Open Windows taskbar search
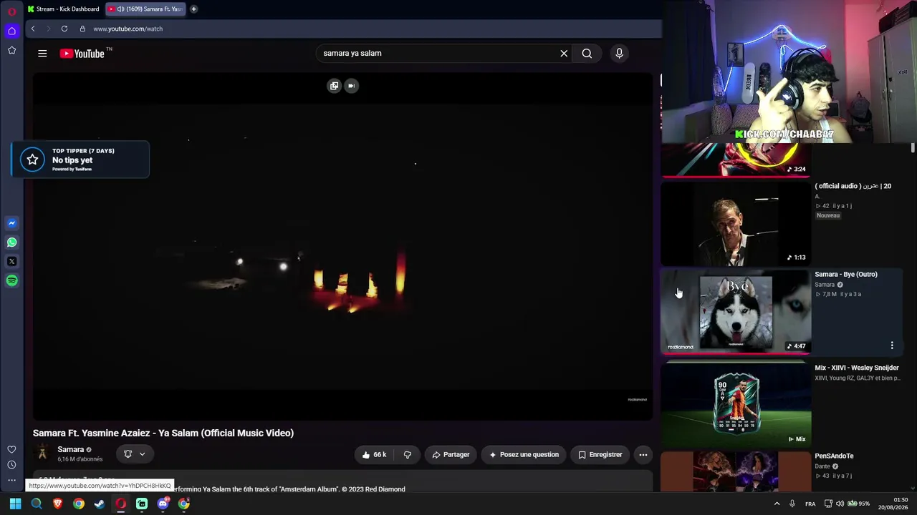Image resolution: width=917 pixels, height=515 pixels. [x=37, y=504]
